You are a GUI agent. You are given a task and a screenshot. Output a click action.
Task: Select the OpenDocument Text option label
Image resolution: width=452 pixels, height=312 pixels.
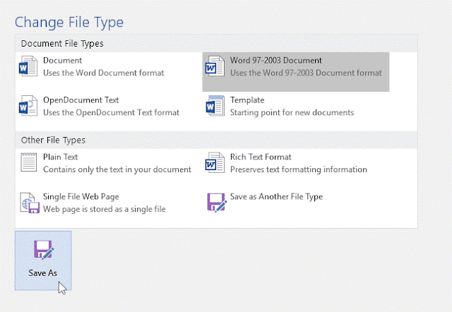pos(81,100)
